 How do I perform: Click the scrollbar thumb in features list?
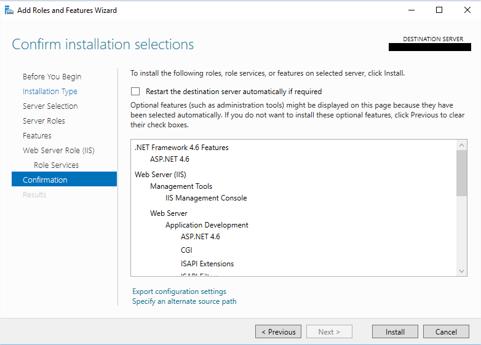462,172
